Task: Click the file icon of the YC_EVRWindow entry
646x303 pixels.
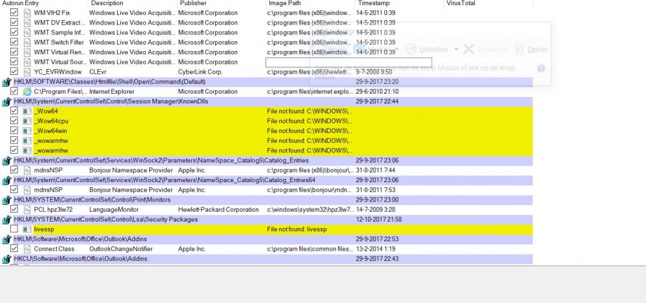Action: (x=27, y=72)
